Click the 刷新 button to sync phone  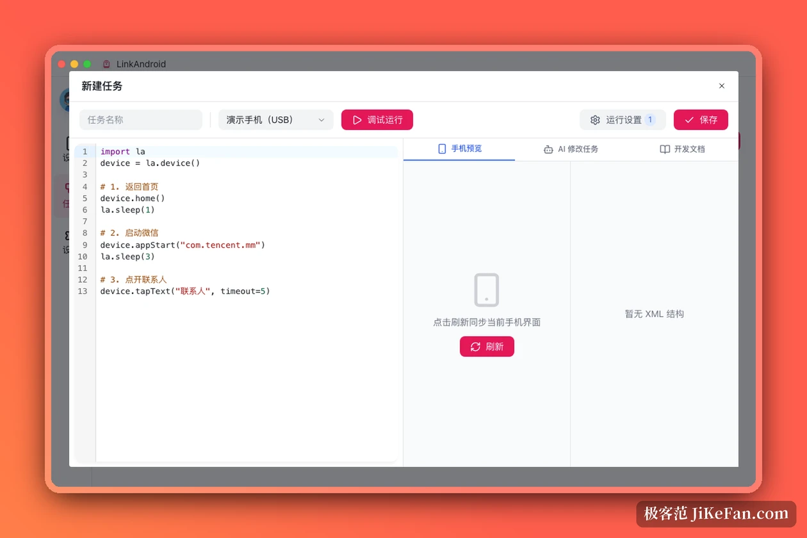point(487,346)
